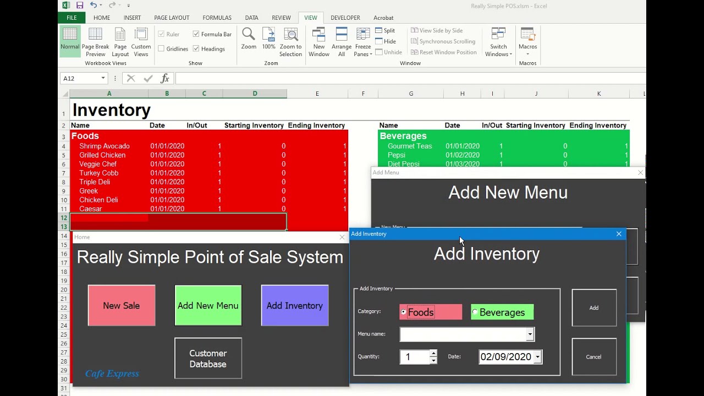Switch to the DEVELOPER ribbon tab
Screen dimensions: 704x396
pos(345,18)
